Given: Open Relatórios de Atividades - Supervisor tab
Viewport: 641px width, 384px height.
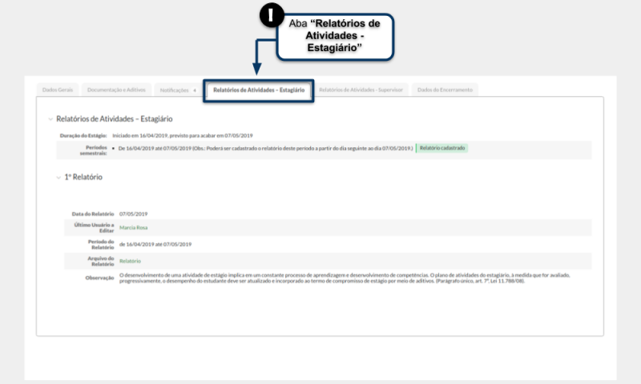Looking at the screenshot, I should click(x=361, y=90).
